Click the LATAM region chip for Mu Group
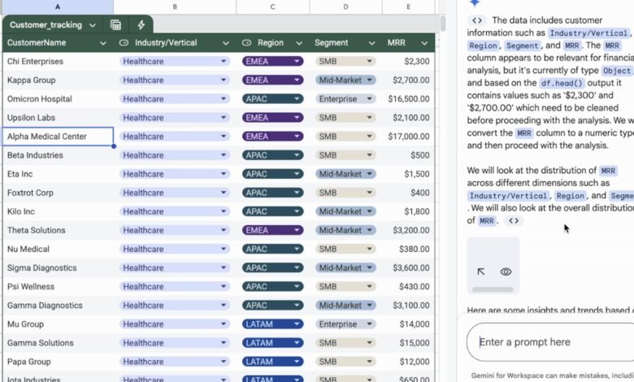This screenshot has height=382, width=634. click(272, 324)
